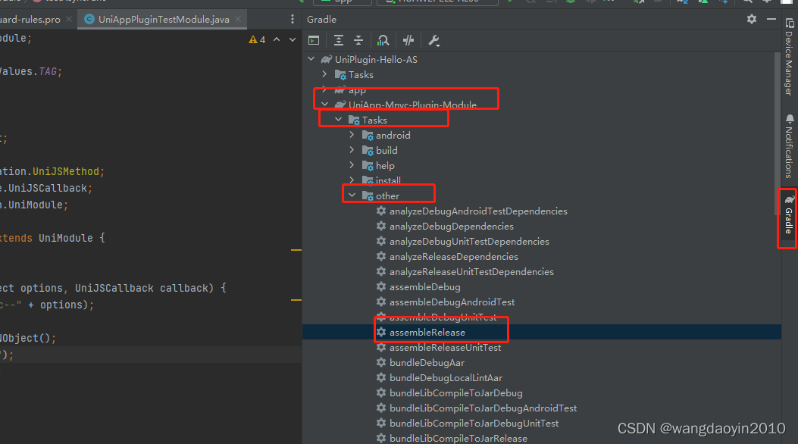Click folder icon of the other group
This screenshot has height=444, width=798.
[x=368, y=195]
